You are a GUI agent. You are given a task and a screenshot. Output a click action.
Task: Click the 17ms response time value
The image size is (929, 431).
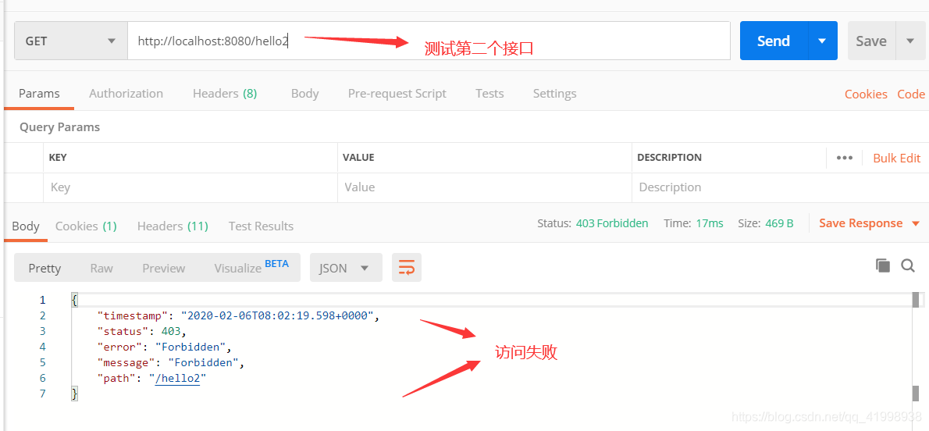[x=710, y=223]
